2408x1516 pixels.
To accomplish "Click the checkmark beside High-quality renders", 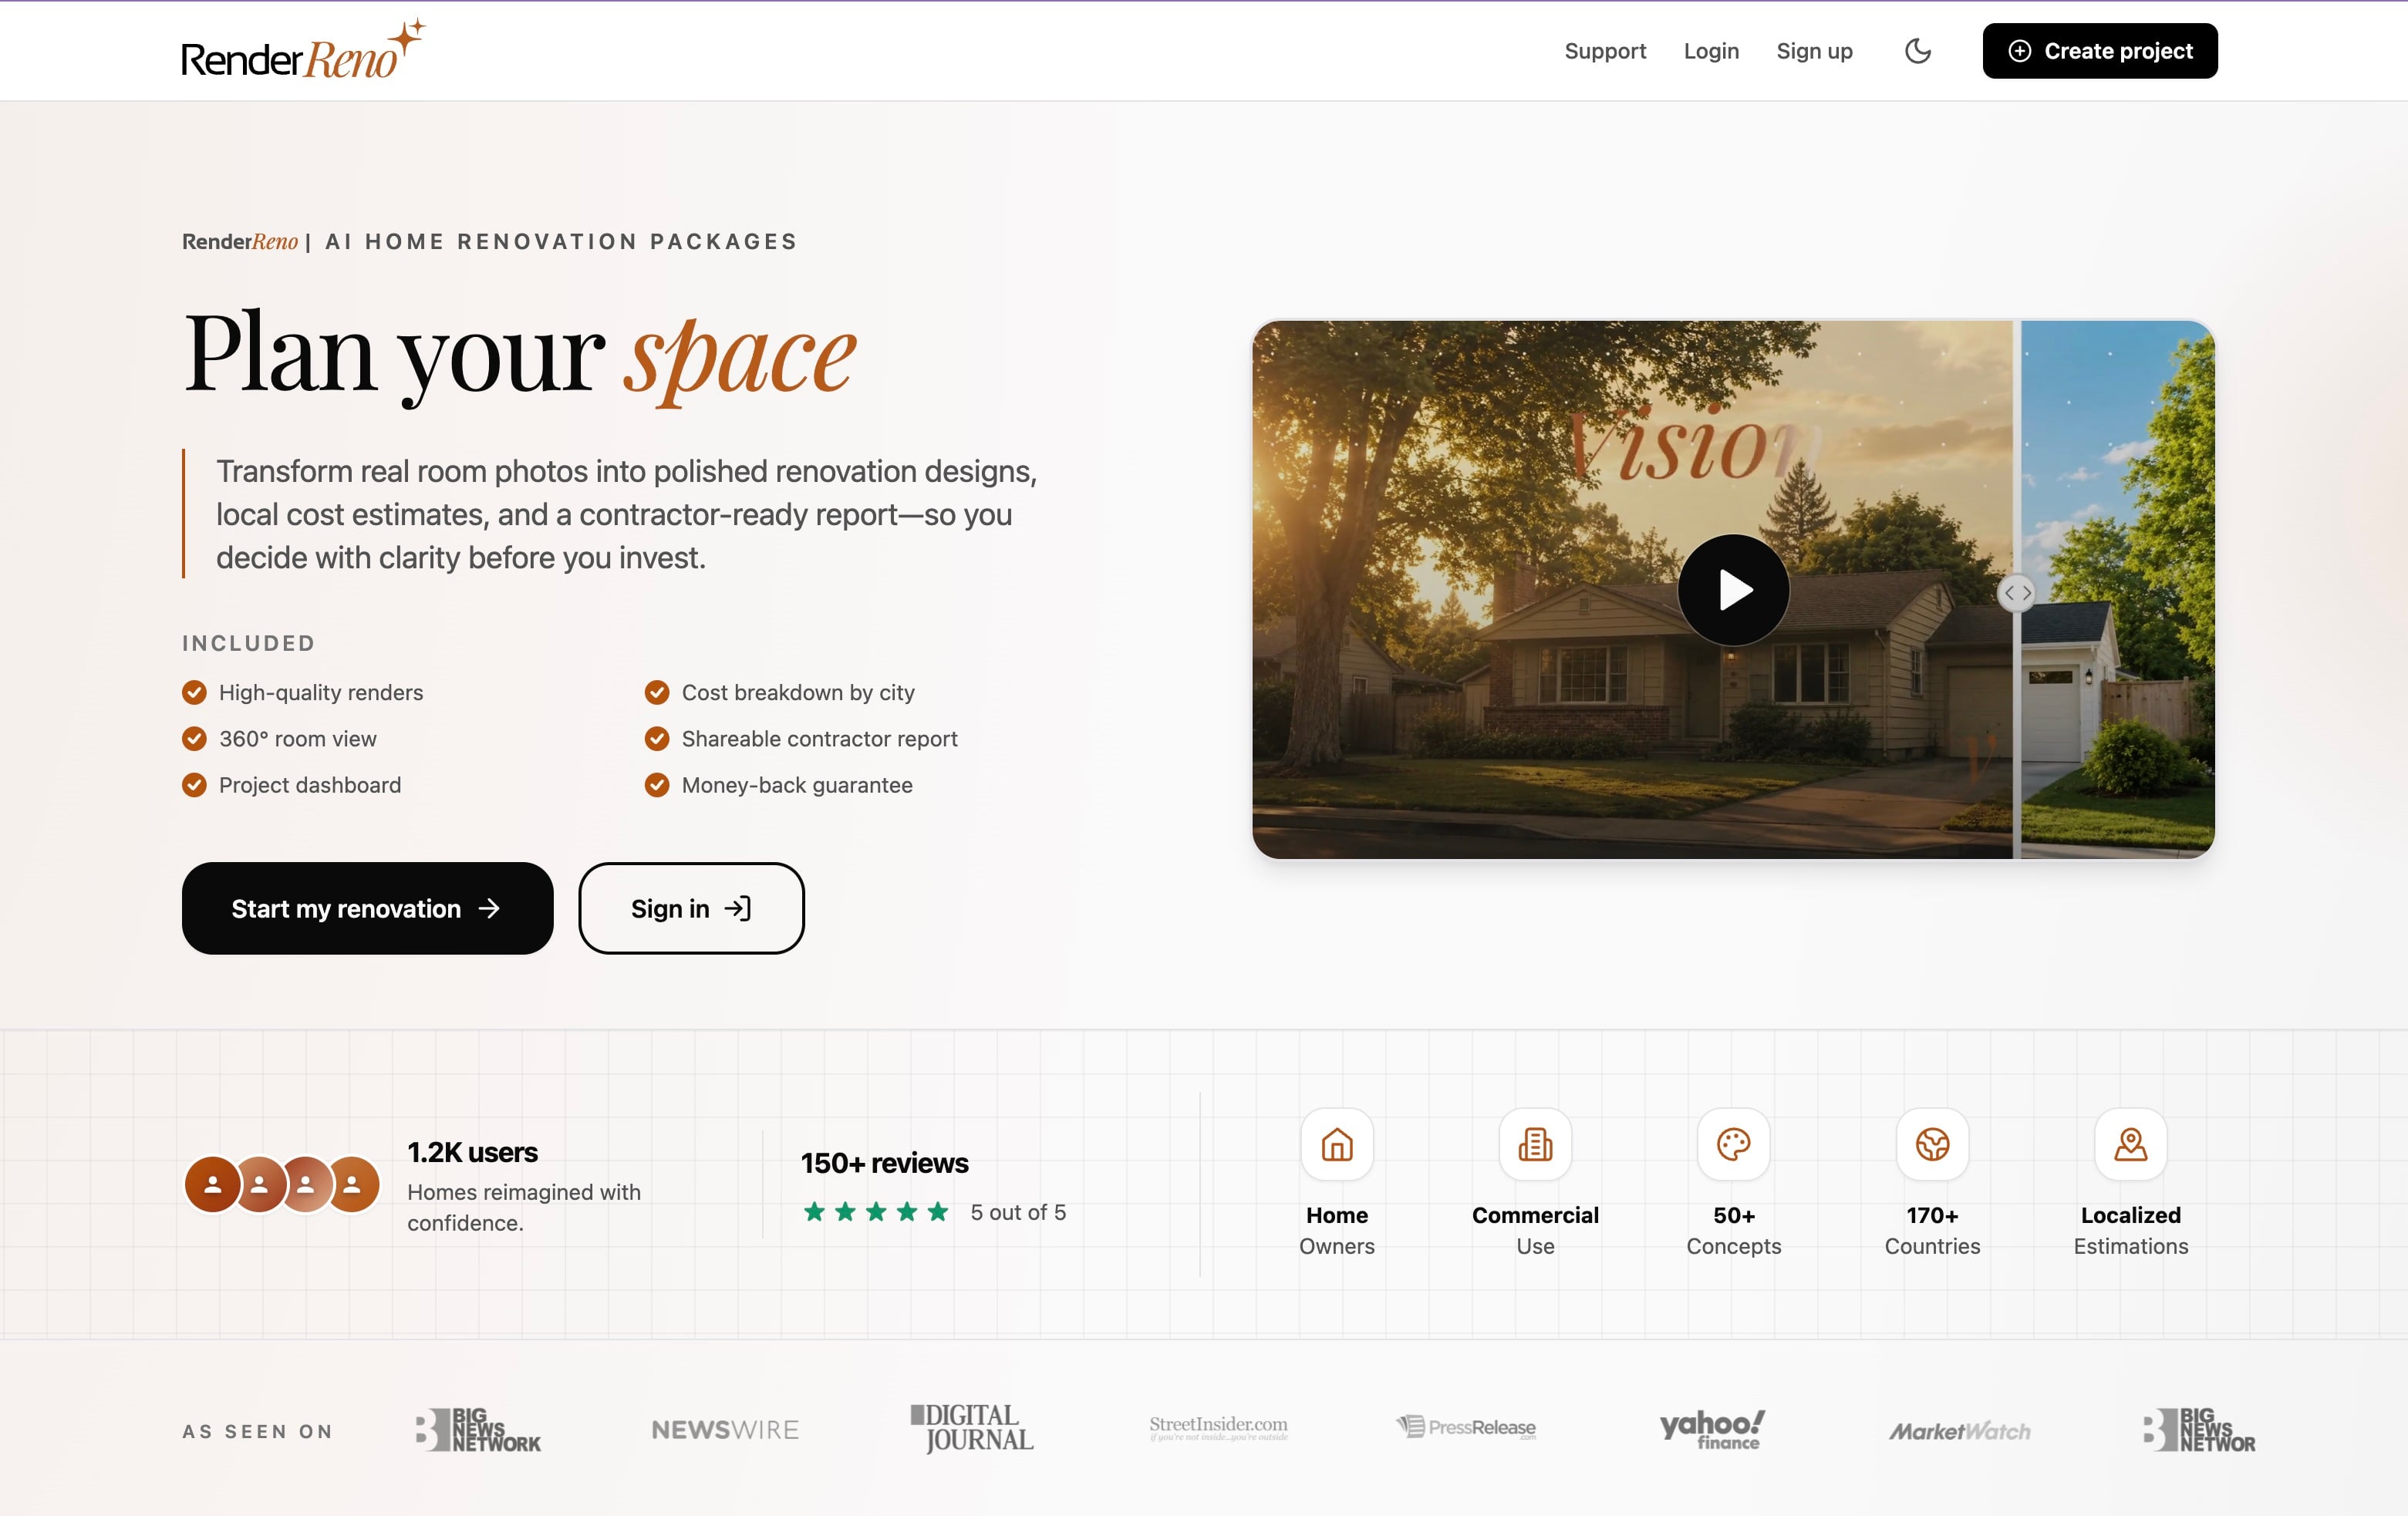I will 194,692.
